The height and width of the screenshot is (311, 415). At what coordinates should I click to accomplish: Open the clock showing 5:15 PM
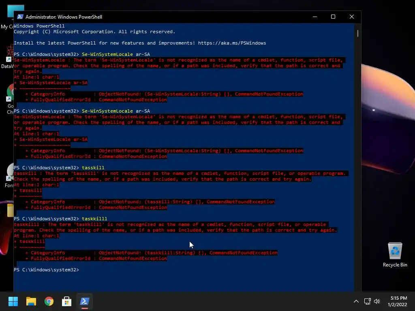click(398, 301)
